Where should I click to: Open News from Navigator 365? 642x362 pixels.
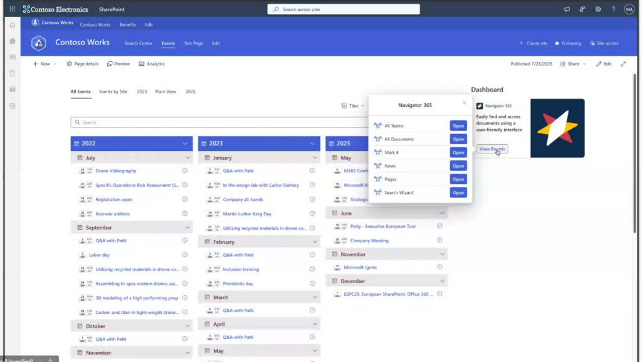pyautogui.click(x=458, y=166)
